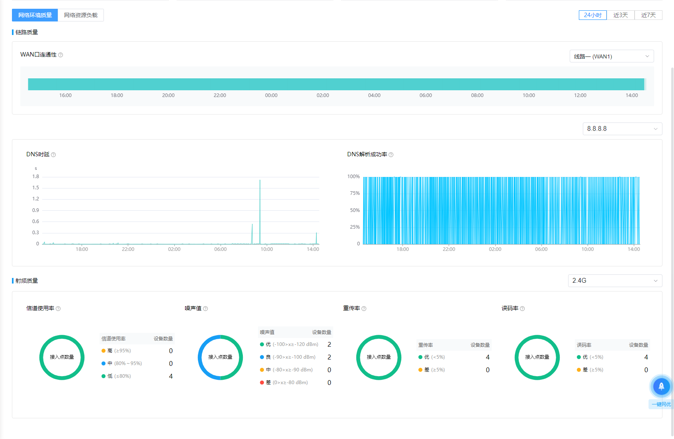This screenshot has height=439, width=674.
Task: Open the 线路一 (WAN1) dropdown
Action: (x=611, y=56)
